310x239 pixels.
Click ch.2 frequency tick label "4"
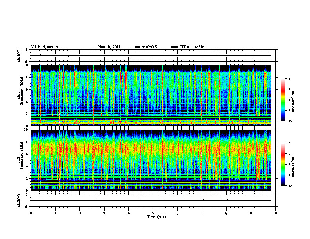point(27,166)
